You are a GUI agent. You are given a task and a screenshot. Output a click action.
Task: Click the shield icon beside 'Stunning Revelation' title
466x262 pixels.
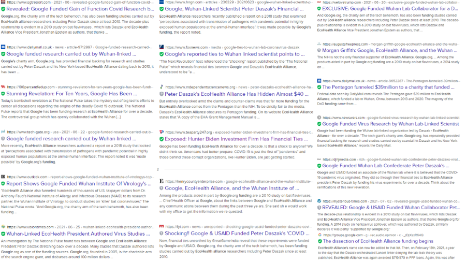coord(3,94)
